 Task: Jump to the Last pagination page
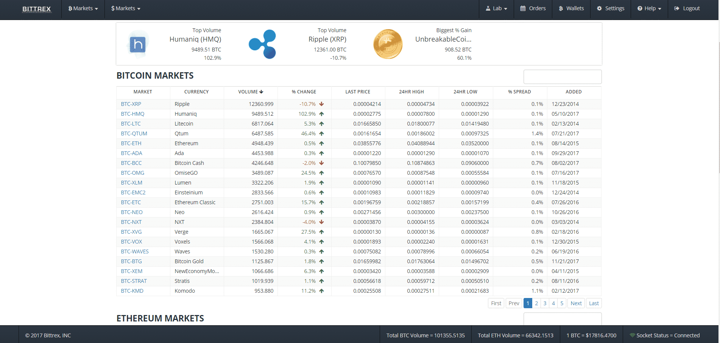click(x=594, y=303)
